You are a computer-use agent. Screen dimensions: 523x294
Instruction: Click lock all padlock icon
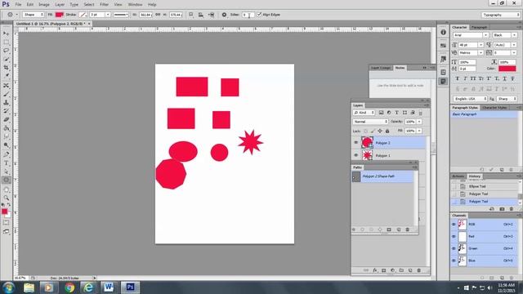point(387,131)
